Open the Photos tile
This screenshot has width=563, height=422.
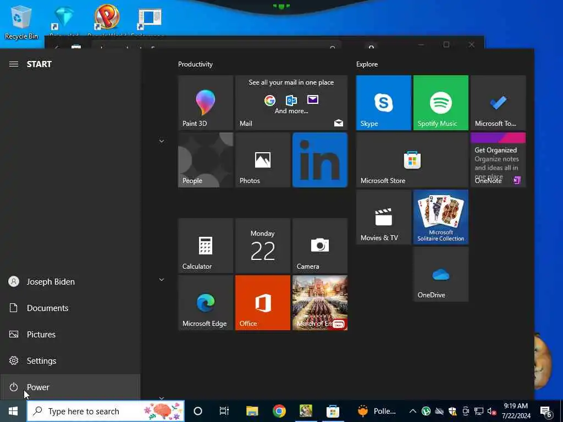263,160
